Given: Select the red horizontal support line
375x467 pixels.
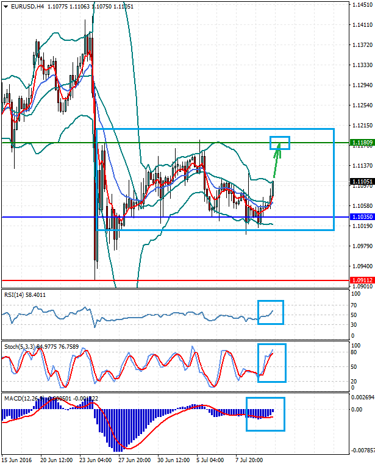Looking at the screenshot, I should pos(183,280).
